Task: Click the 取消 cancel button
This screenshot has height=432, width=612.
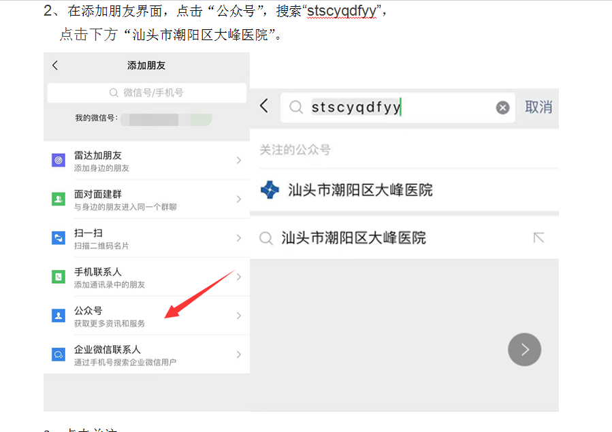Action: tap(538, 107)
